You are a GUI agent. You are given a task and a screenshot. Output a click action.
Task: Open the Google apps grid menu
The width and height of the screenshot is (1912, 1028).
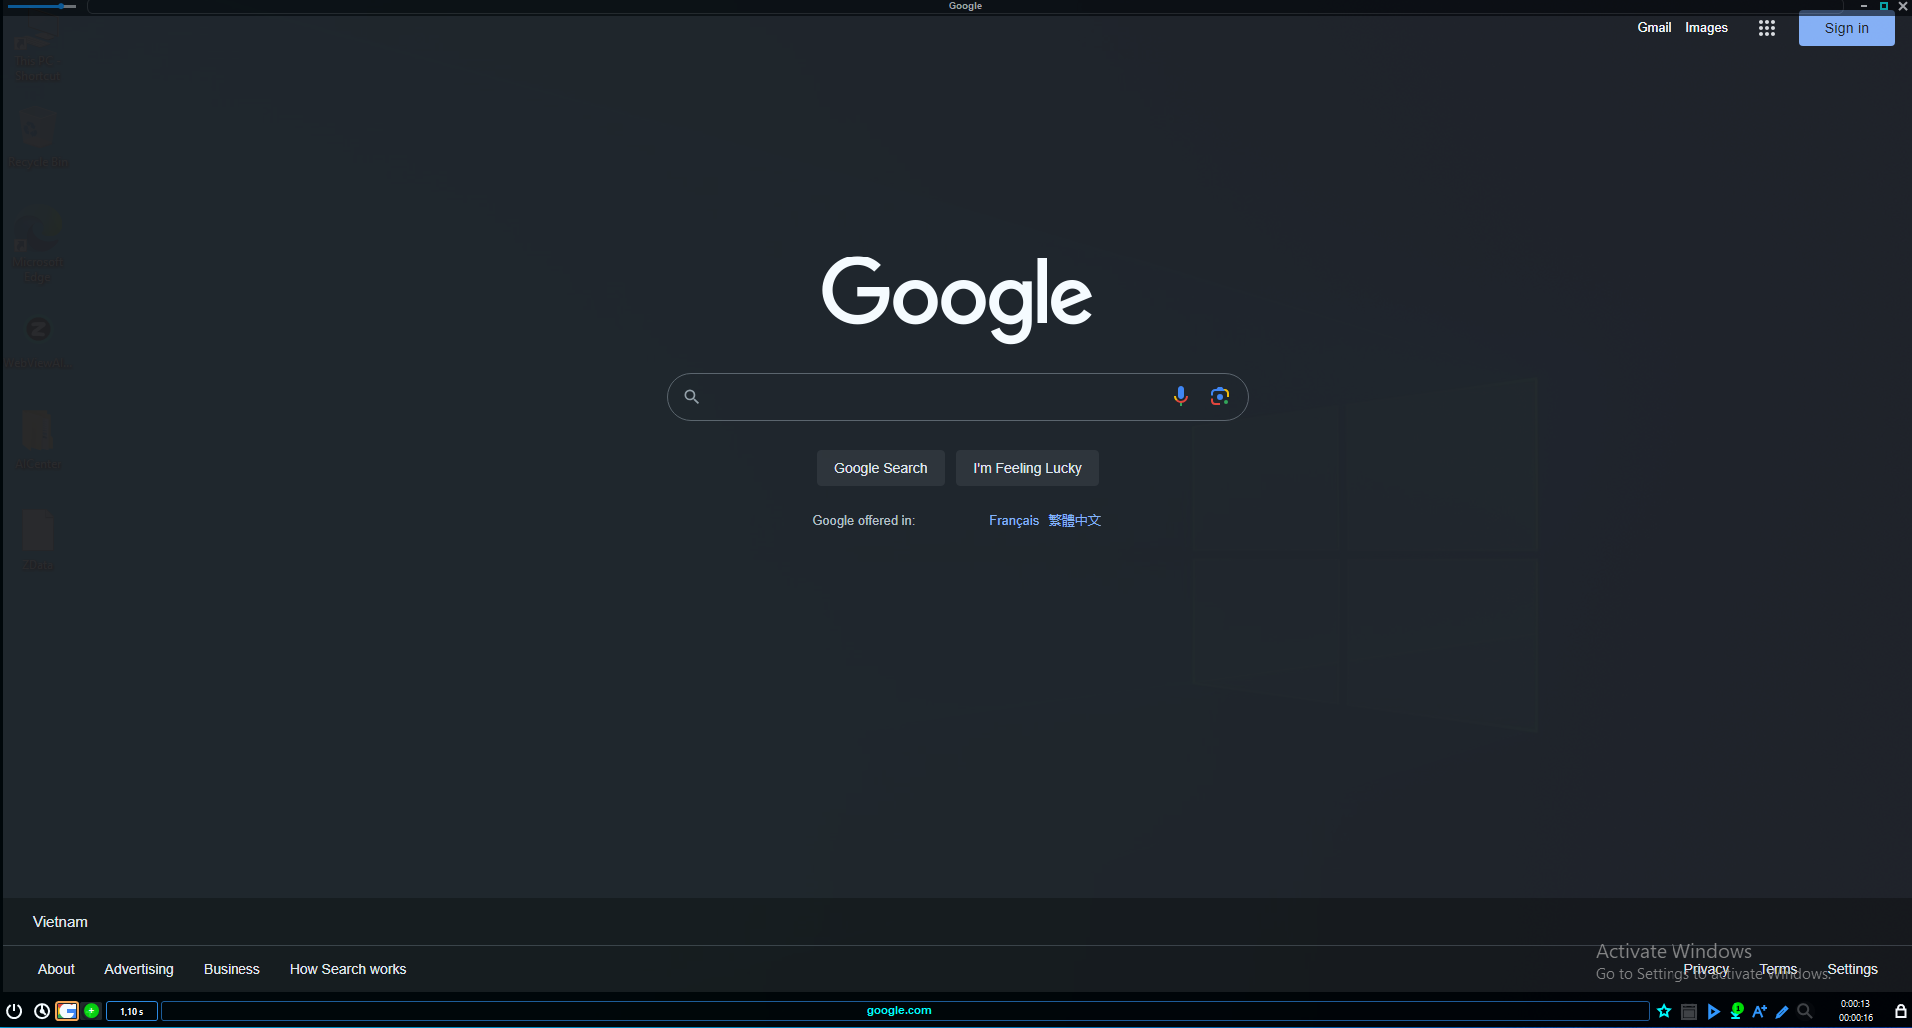pyautogui.click(x=1766, y=28)
